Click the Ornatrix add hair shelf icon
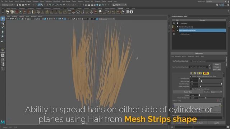The height and width of the screenshot is (129, 230). point(8,12)
